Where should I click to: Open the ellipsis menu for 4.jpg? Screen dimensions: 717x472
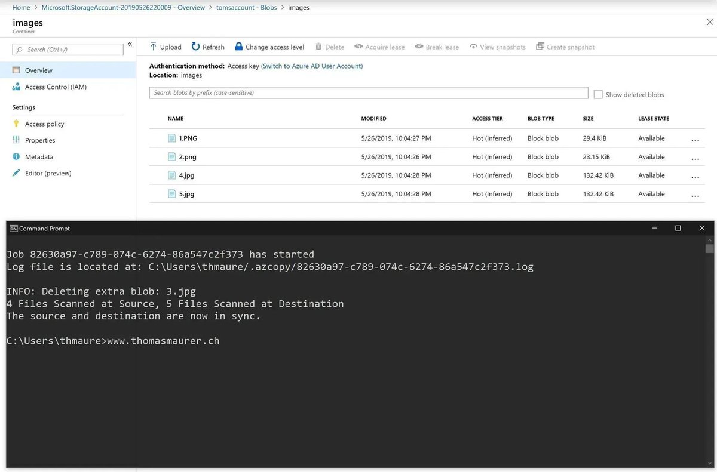[695, 177]
